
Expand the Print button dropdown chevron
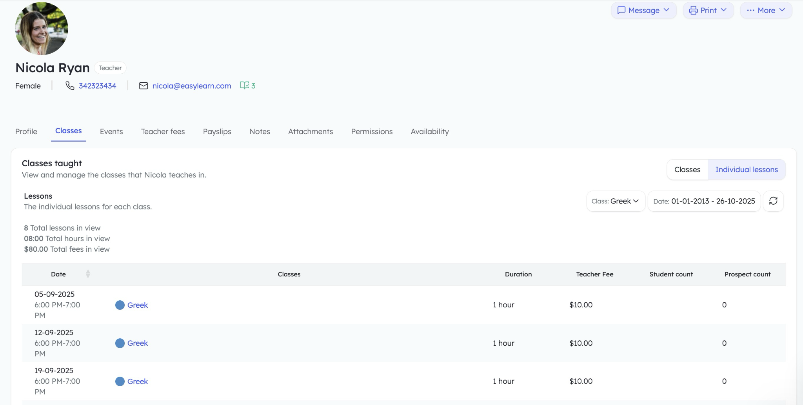724,10
